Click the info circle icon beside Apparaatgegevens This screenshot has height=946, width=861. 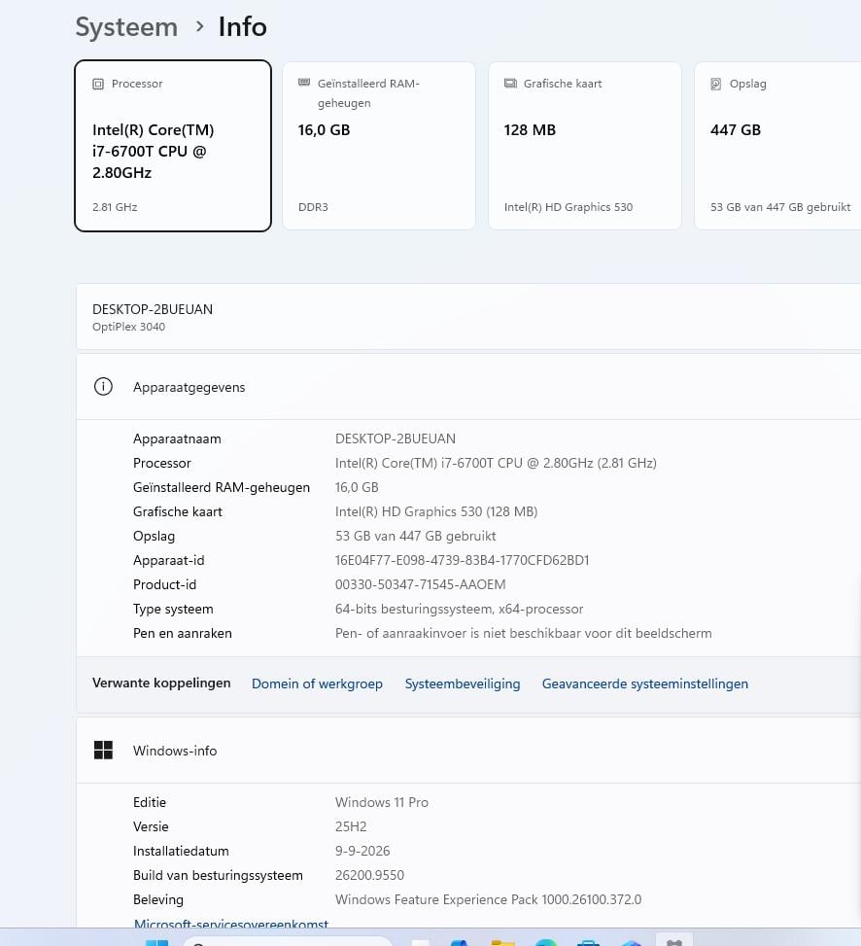click(x=103, y=386)
